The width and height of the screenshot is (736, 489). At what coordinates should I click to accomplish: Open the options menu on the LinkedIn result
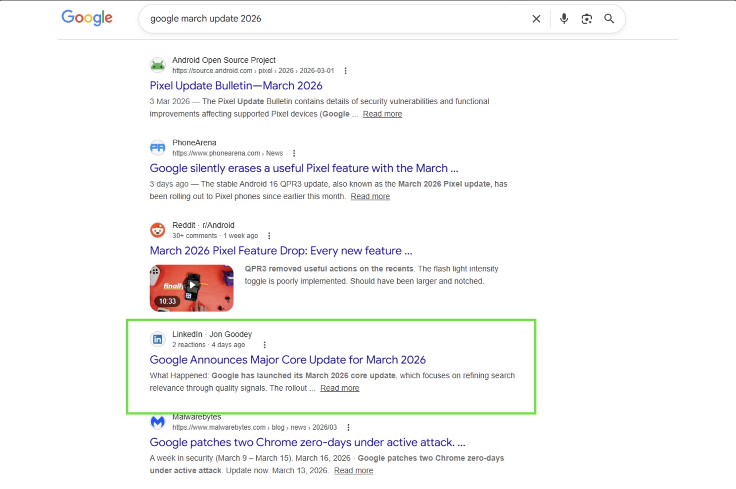[265, 344]
